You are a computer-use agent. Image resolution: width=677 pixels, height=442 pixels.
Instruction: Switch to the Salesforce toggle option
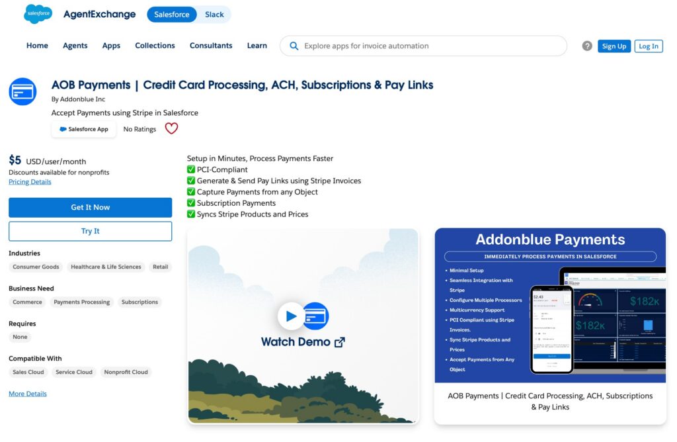click(x=171, y=15)
